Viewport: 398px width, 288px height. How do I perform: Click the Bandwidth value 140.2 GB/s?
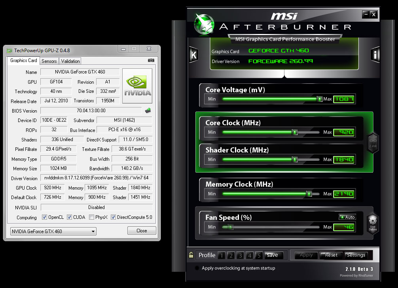(x=132, y=168)
